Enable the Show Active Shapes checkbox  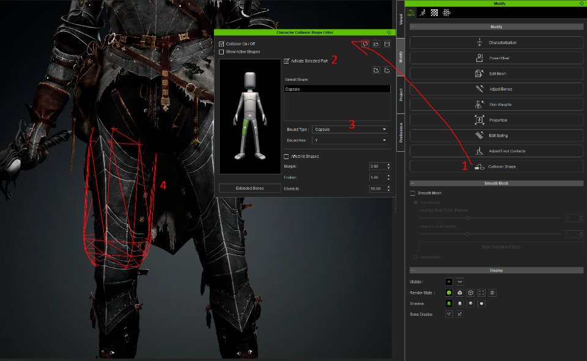tap(221, 52)
